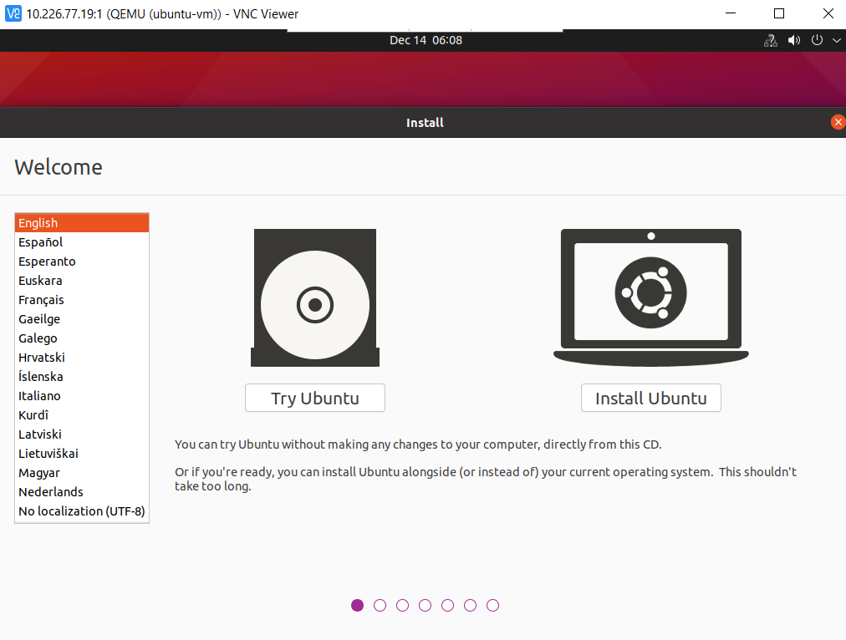Image resolution: width=846 pixels, height=640 pixels.
Task: Click the Ubuntu logo inside the laptop icon
Action: [x=650, y=294]
